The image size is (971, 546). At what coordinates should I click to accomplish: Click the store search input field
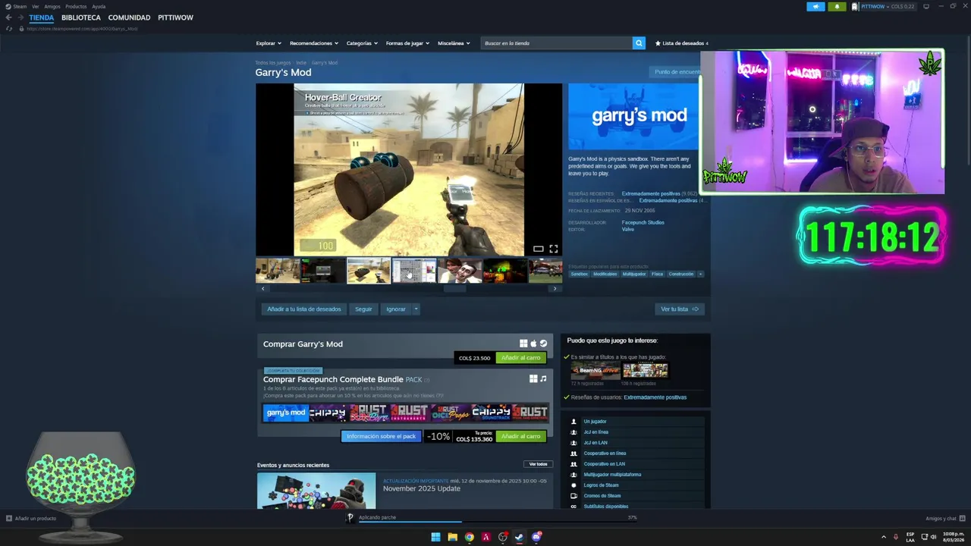click(x=558, y=43)
